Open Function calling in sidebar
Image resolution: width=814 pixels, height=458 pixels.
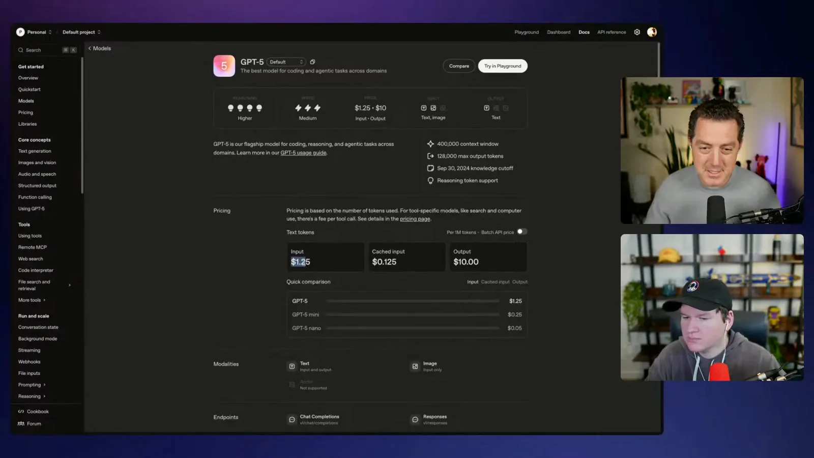(35, 197)
